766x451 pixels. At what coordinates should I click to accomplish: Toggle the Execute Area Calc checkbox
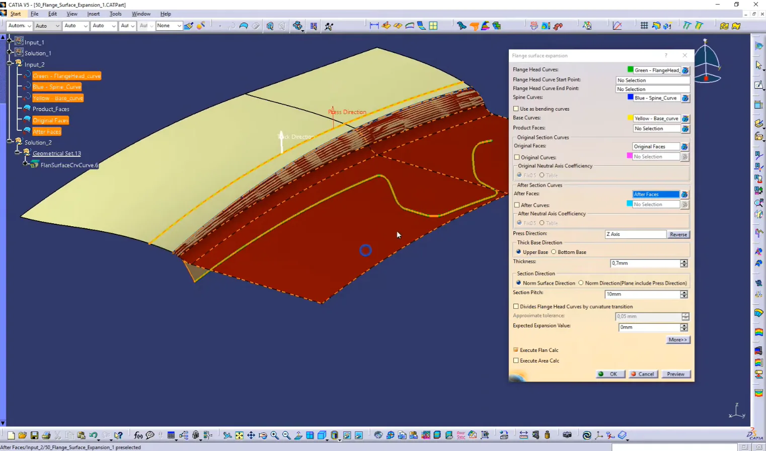pyautogui.click(x=516, y=360)
